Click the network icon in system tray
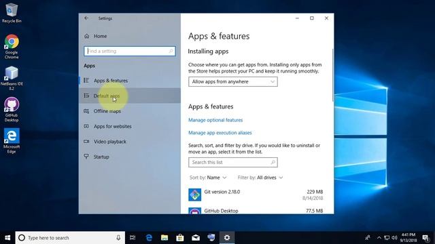Viewport: 435px width, 244px height. tap(387, 238)
